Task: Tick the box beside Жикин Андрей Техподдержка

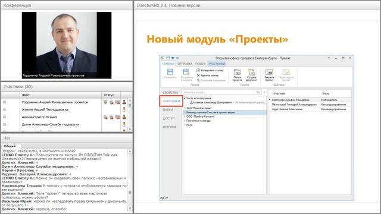Action: coord(4,109)
